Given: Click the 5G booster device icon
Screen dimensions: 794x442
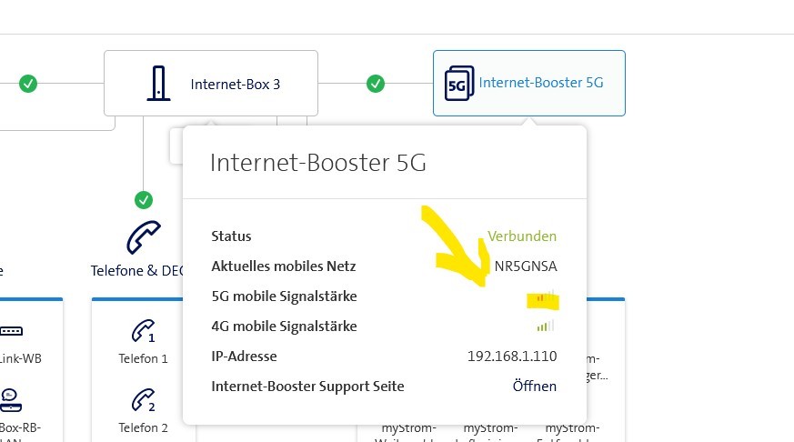Looking at the screenshot, I should click(x=457, y=84).
